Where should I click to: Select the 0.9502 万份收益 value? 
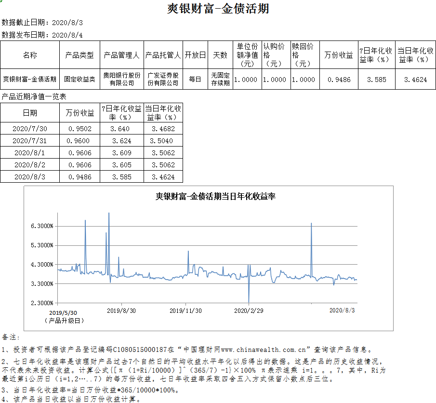80,129
